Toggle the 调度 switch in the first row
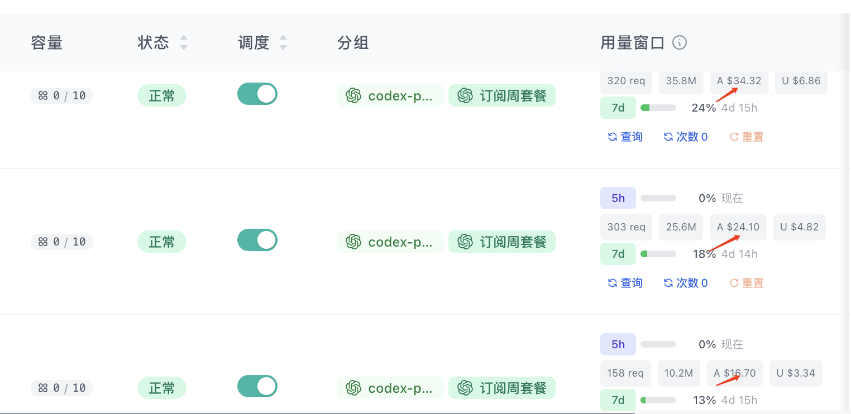The image size is (851, 414). 257,94
